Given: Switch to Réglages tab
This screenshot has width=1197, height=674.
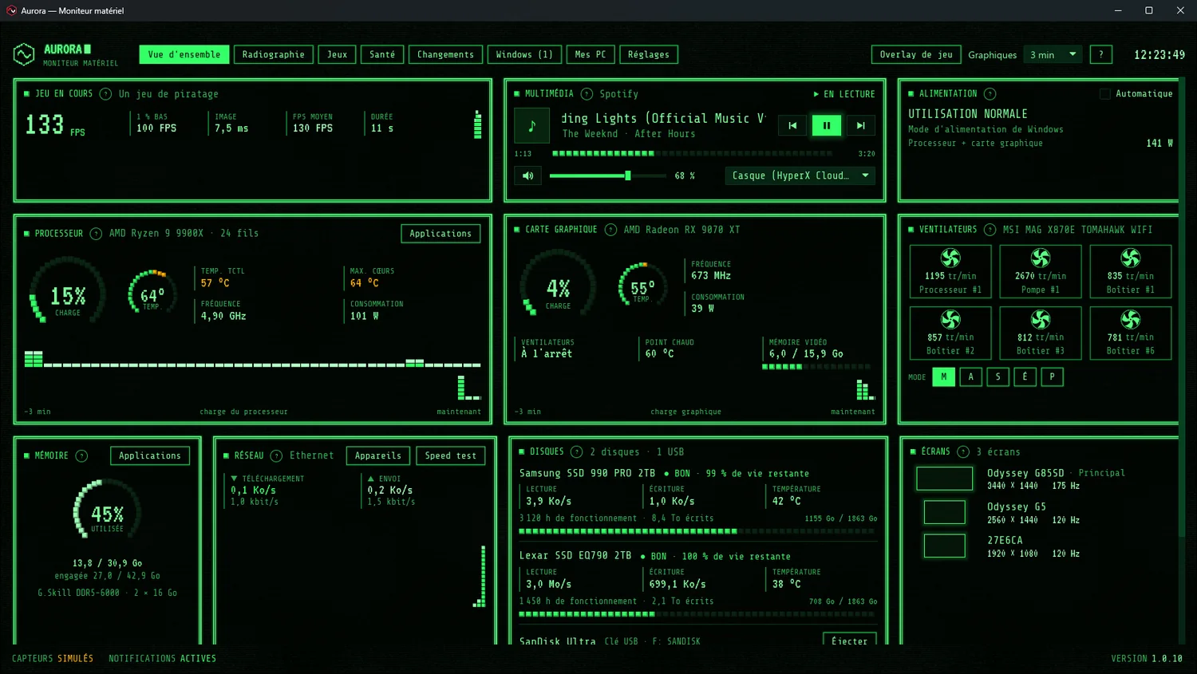Looking at the screenshot, I should point(649,54).
